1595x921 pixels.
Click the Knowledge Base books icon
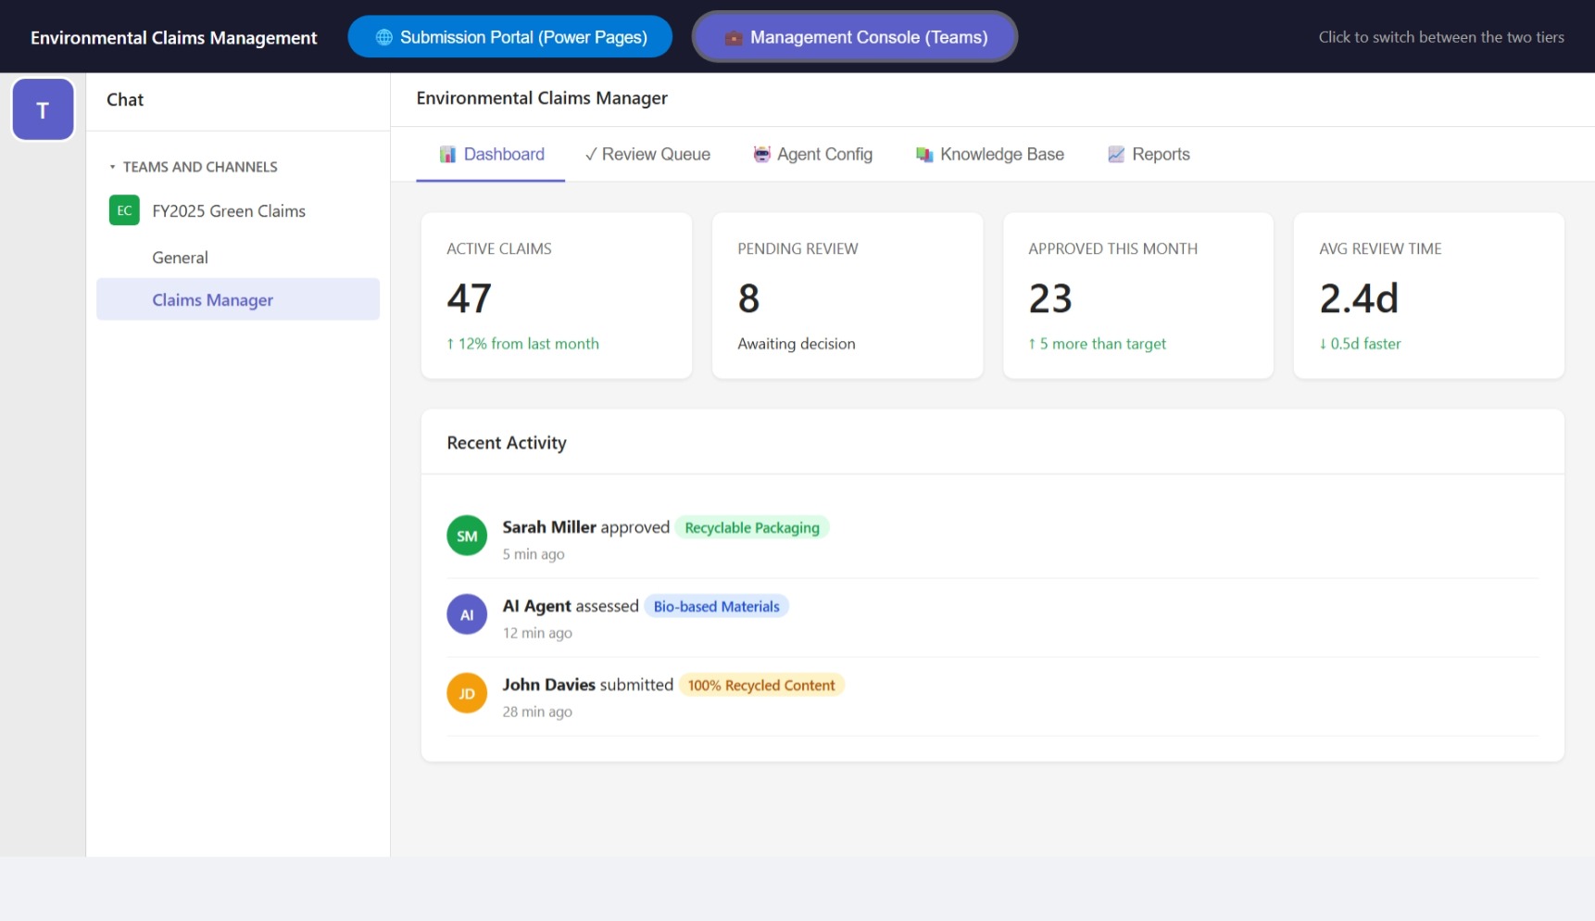point(923,154)
